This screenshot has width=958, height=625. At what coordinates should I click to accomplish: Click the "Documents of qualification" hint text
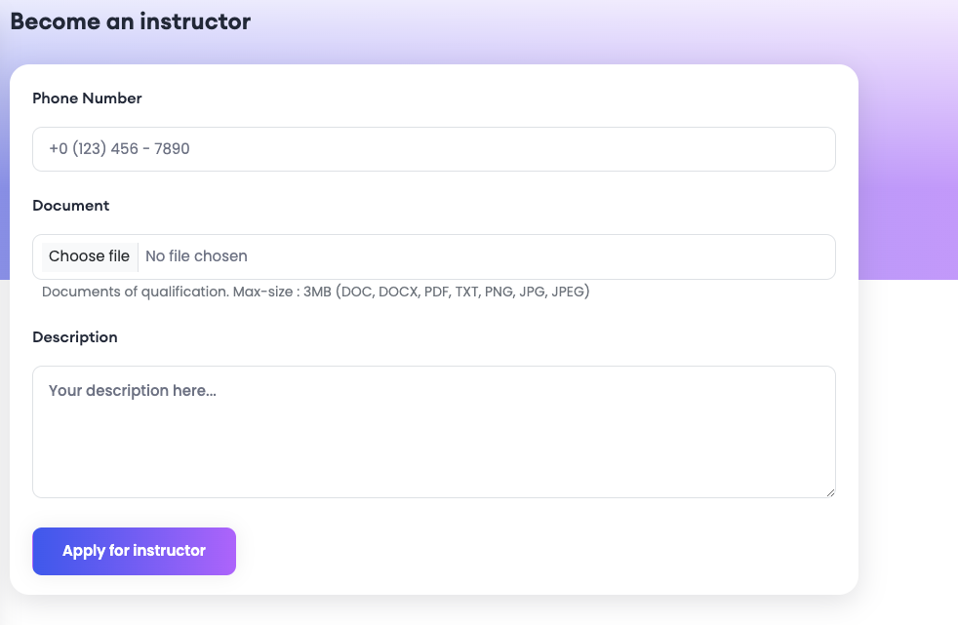[135, 292]
